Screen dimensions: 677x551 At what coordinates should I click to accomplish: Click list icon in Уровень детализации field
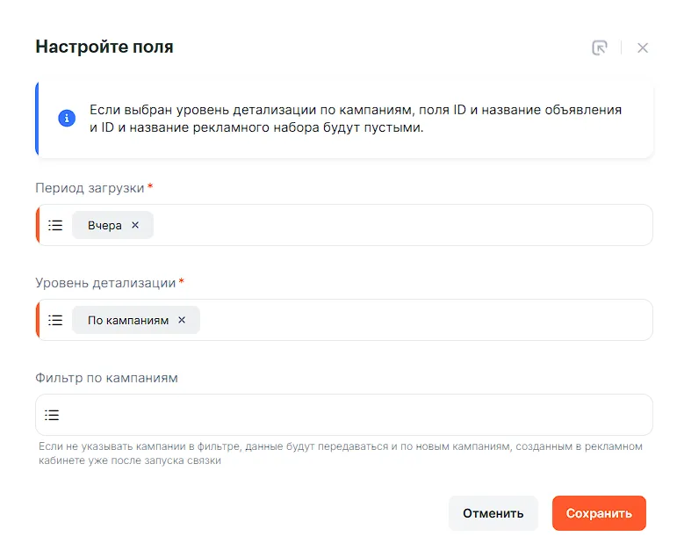click(55, 320)
